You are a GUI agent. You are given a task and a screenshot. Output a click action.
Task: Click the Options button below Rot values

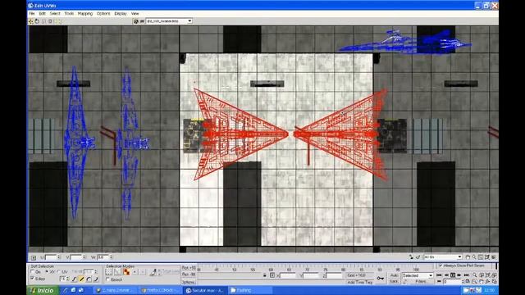click(x=189, y=282)
